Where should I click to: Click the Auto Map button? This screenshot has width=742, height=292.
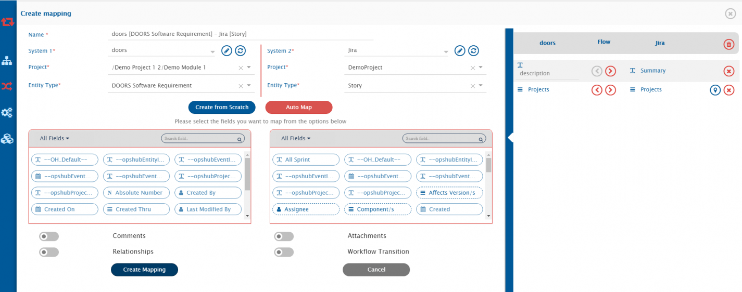coord(299,107)
